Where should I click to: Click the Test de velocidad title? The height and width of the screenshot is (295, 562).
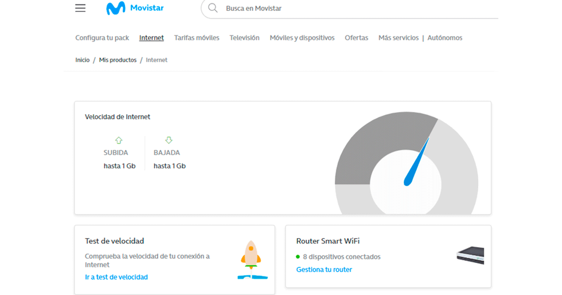click(x=114, y=241)
